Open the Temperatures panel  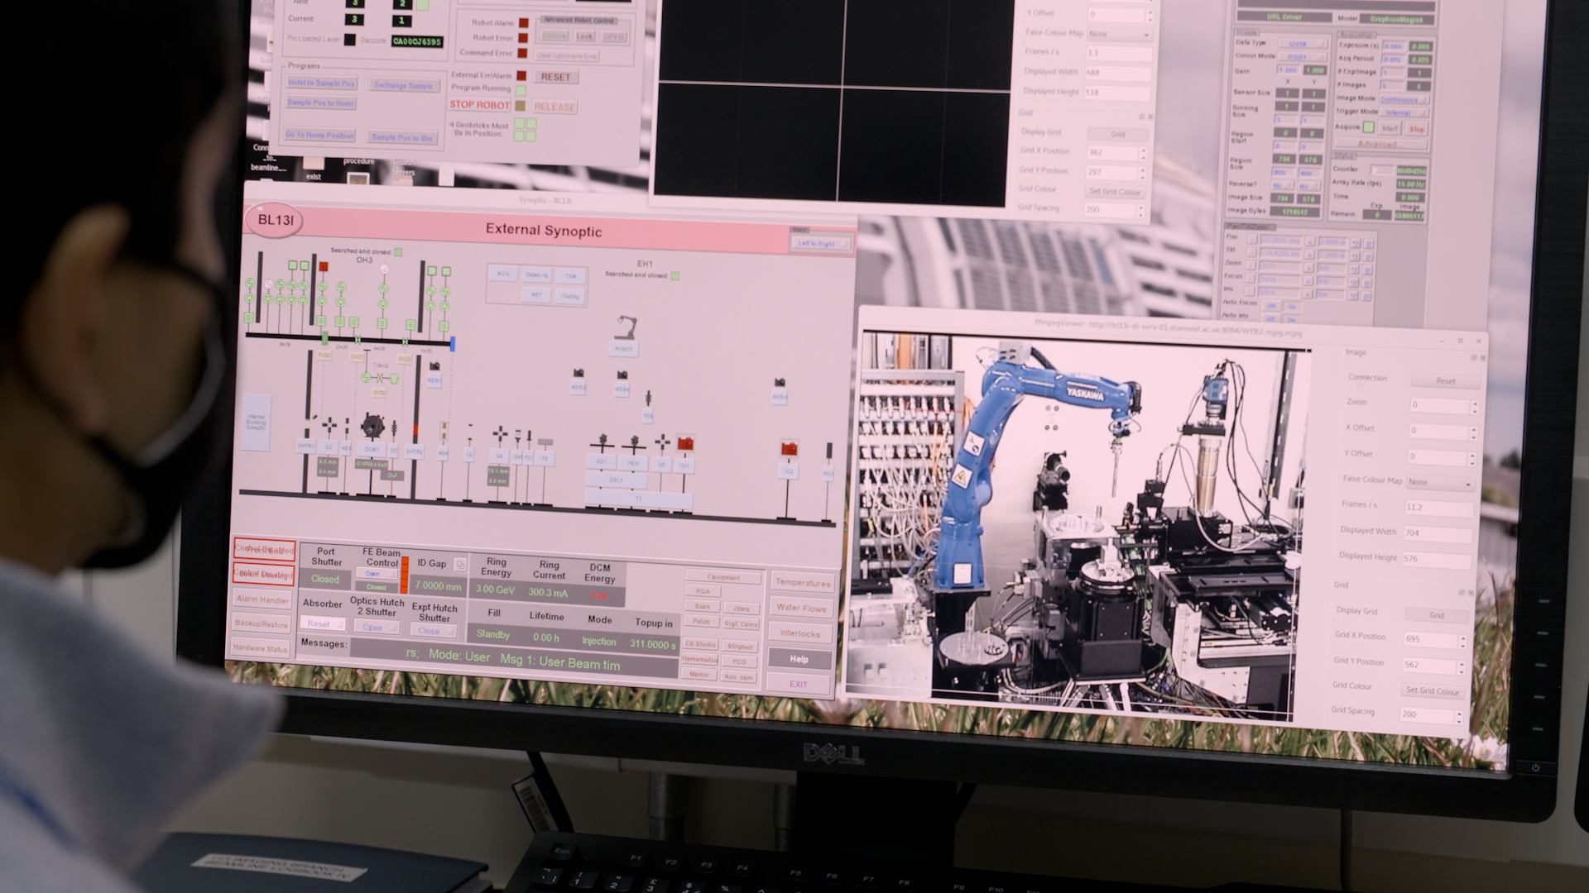(803, 582)
